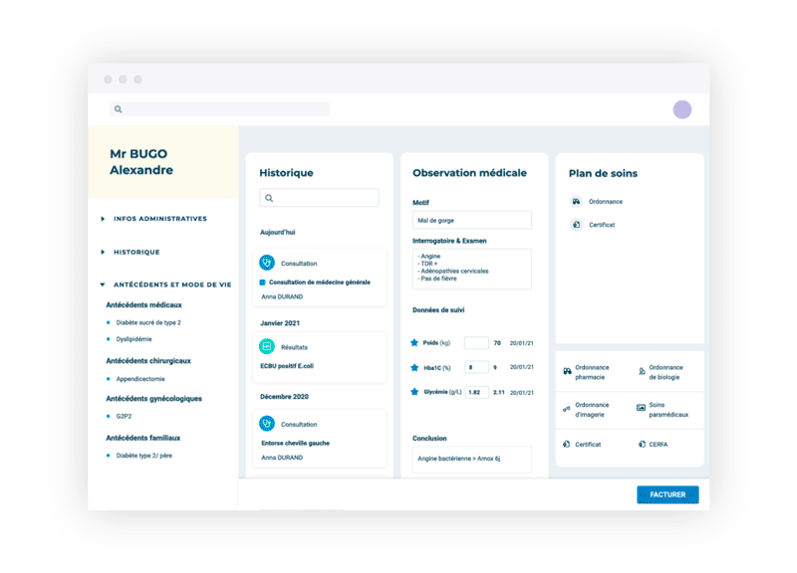Screen dimensions: 797x573
Task: Expand the Historique section in the sidebar
Action: click(x=103, y=253)
